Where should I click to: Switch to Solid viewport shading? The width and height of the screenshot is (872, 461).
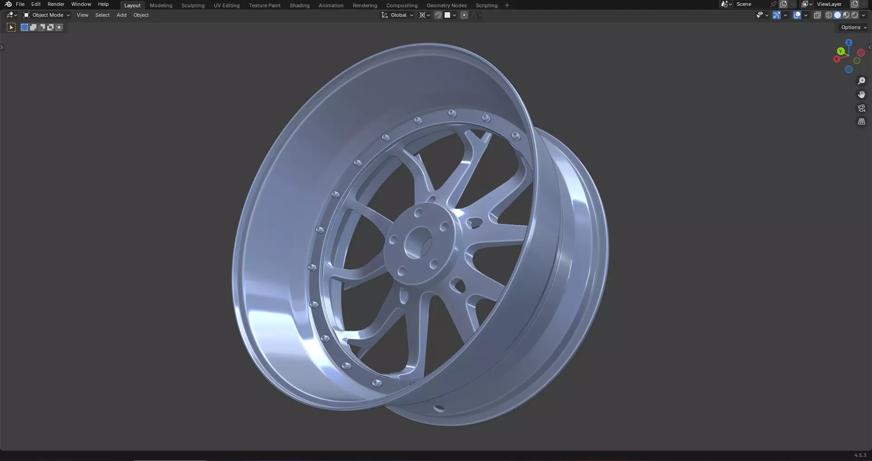tap(837, 15)
